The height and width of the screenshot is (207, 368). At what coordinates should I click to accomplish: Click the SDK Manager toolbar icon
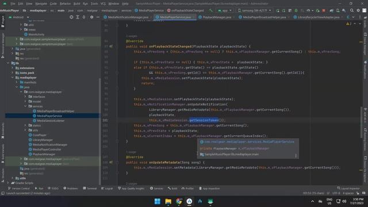point(344,10)
